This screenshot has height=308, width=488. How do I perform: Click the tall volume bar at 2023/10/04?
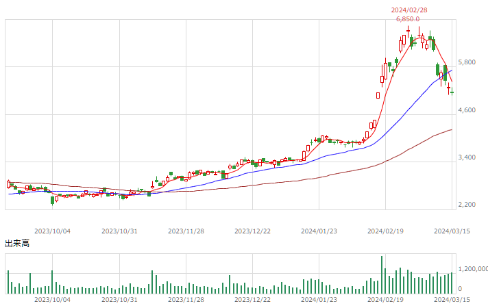click(52, 282)
